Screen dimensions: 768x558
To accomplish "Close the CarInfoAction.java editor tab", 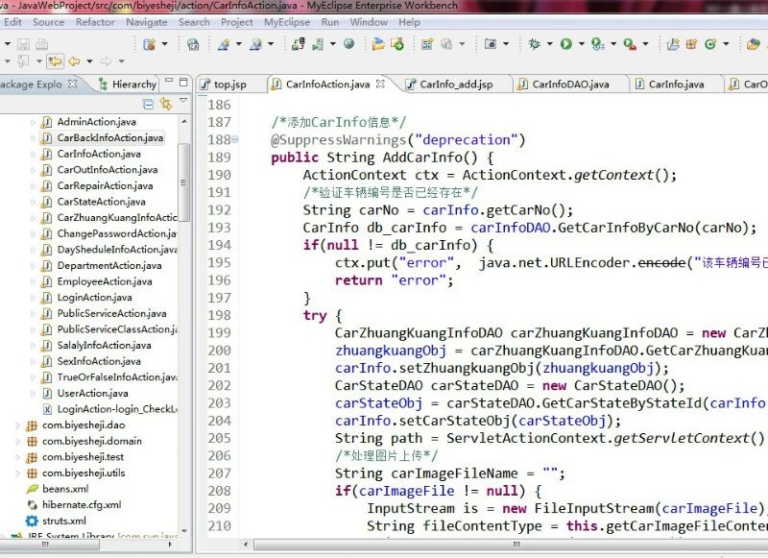I will click(x=380, y=84).
